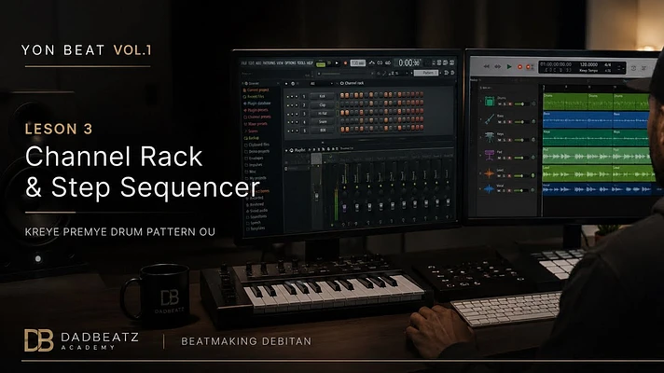Expand the Demo projects folder in the browser
The width and height of the screenshot is (664, 373).
pyautogui.click(x=256, y=152)
